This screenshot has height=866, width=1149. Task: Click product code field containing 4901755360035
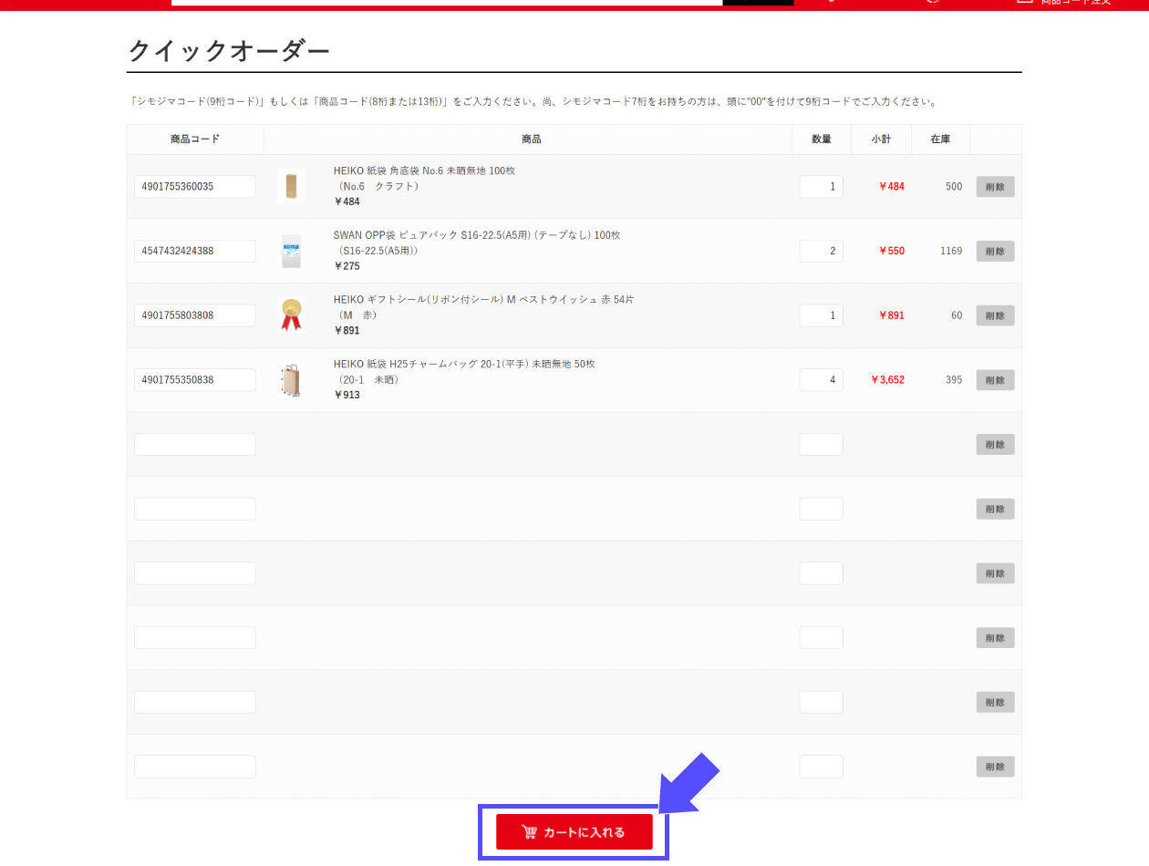click(x=194, y=187)
